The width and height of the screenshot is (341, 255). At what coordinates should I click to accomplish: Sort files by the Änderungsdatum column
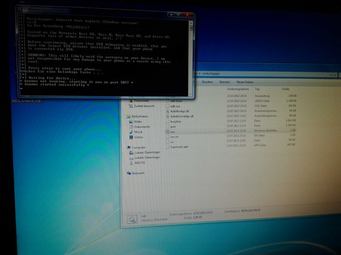(x=238, y=89)
